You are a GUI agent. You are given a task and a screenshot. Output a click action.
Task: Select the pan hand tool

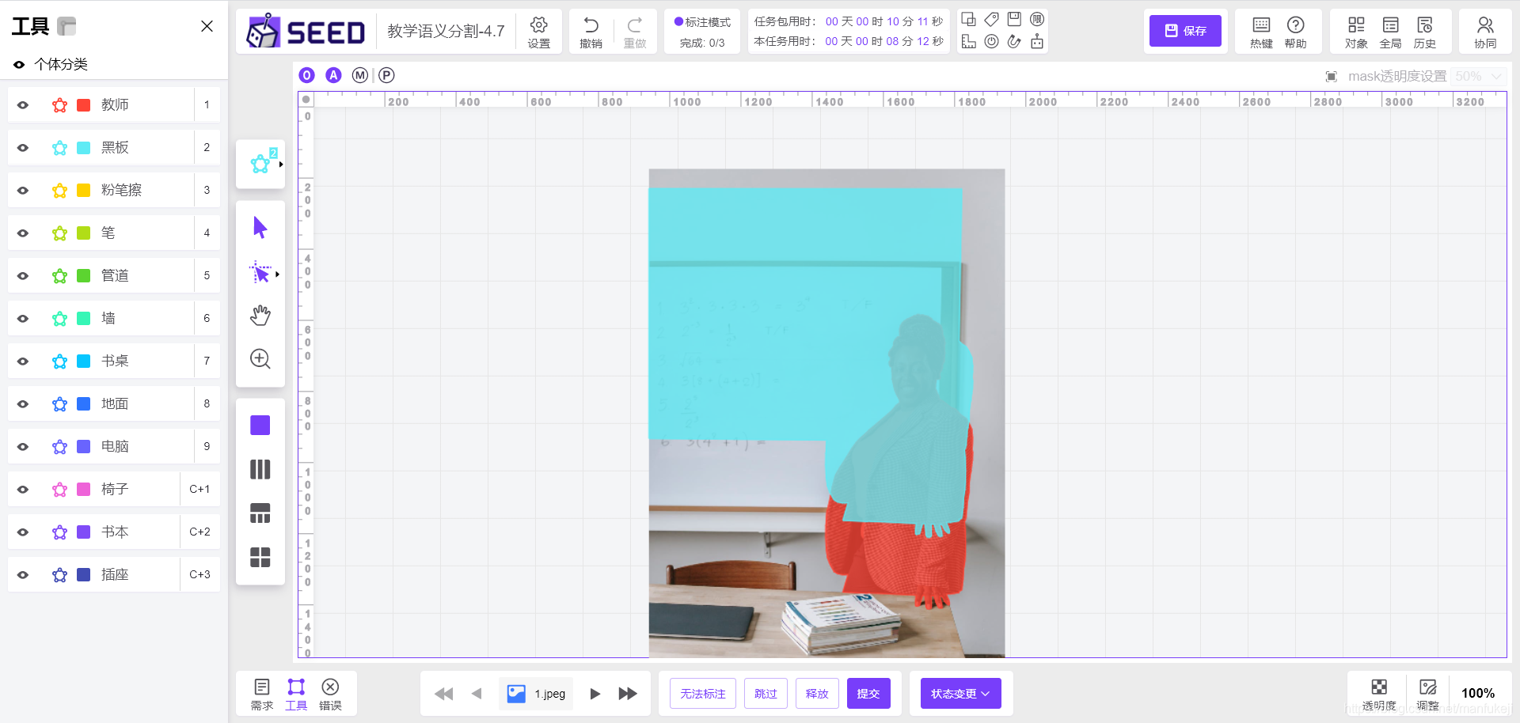click(x=260, y=315)
